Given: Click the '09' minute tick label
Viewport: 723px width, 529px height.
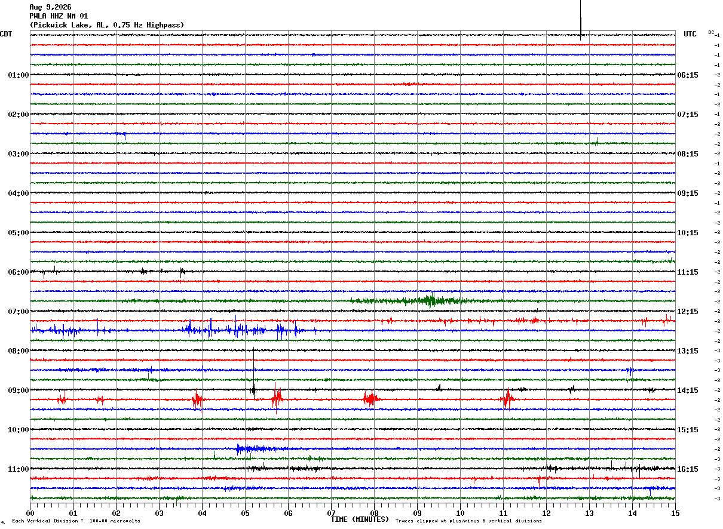Looking at the screenshot, I should tap(418, 513).
